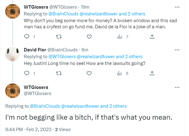
Task: Retweet WTGlosers' first tweet
Action: coord(58,37)
